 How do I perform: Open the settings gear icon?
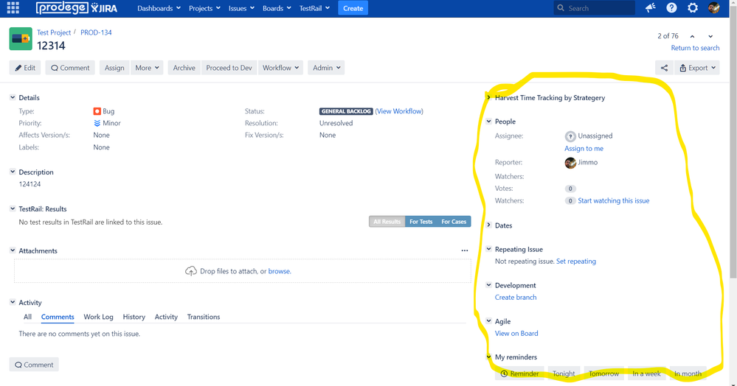693,8
